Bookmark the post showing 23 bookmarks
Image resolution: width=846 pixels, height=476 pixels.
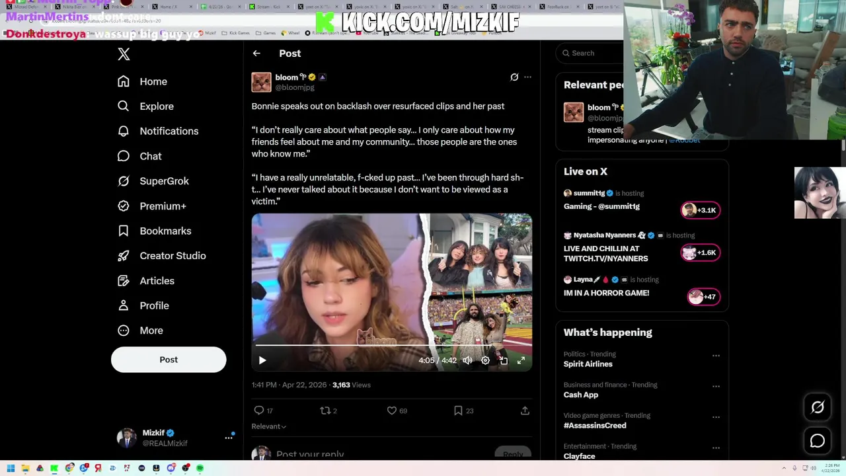click(x=458, y=411)
